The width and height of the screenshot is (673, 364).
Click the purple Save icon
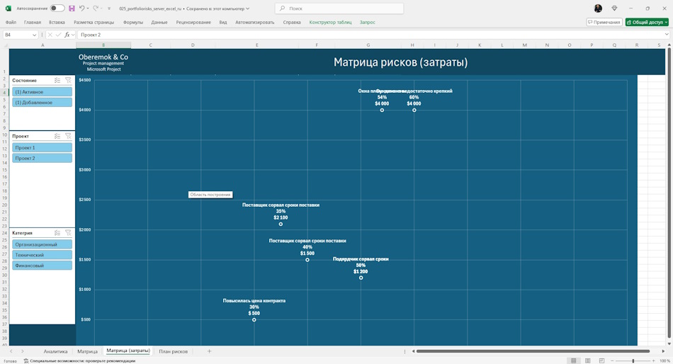pyautogui.click(x=72, y=8)
